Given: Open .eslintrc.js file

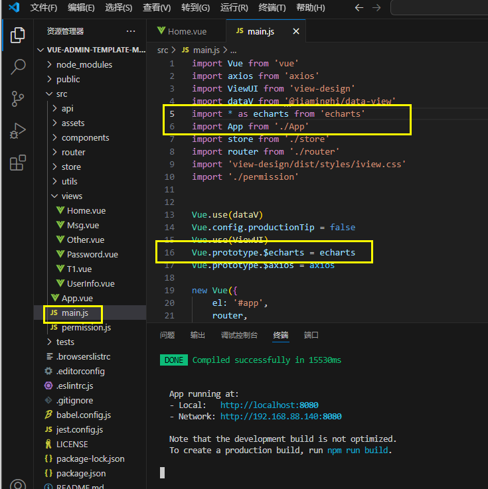Looking at the screenshot, I should click(90, 386).
